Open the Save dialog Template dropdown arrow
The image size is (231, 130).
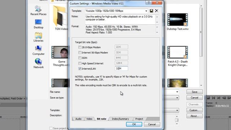tap(177, 110)
